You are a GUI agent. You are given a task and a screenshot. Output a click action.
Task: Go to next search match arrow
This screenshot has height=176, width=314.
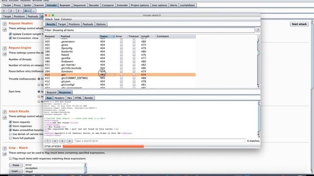coord(70,141)
